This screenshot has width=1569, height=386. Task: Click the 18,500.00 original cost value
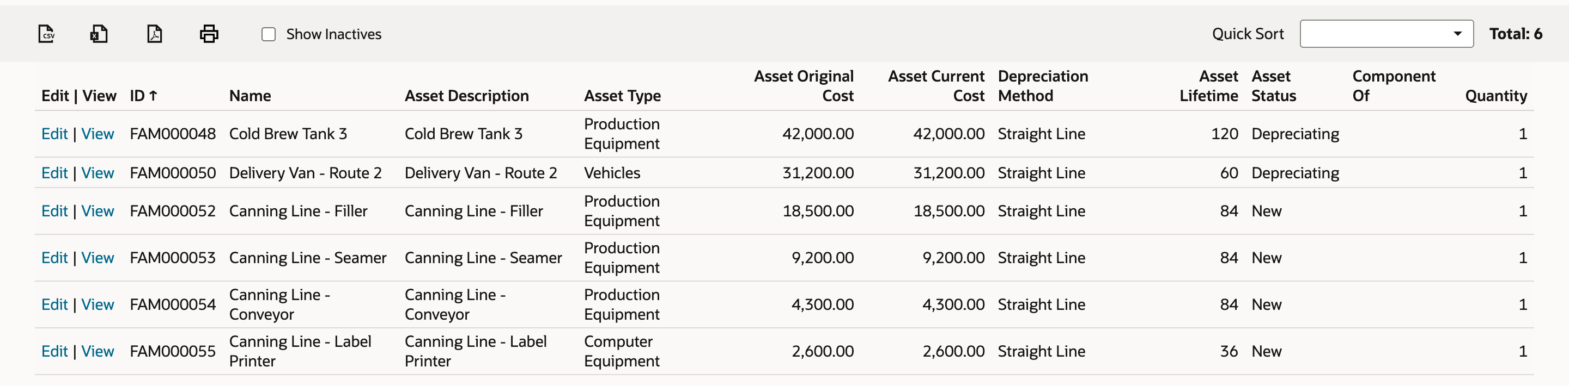[818, 211]
